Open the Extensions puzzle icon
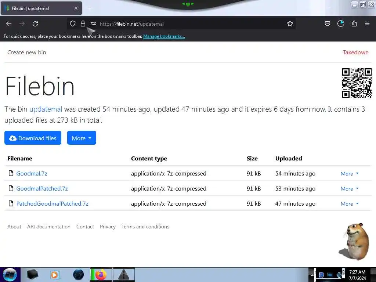This screenshot has height=282, width=376. [354, 23]
